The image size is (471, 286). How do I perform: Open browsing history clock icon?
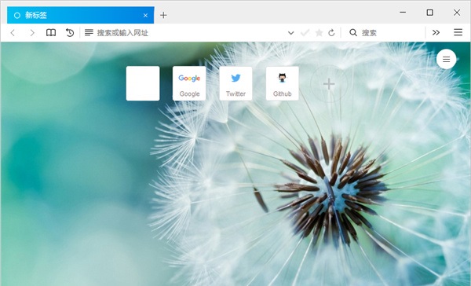70,32
